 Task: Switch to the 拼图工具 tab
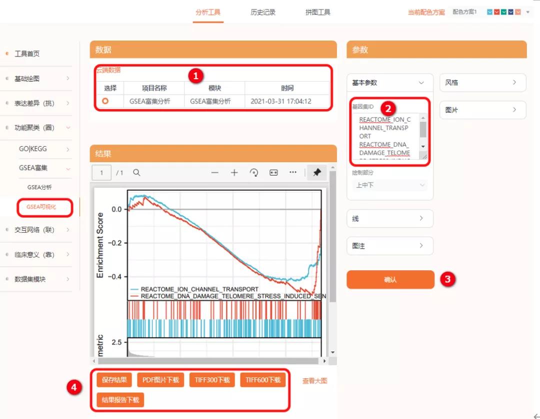(x=317, y=11)
